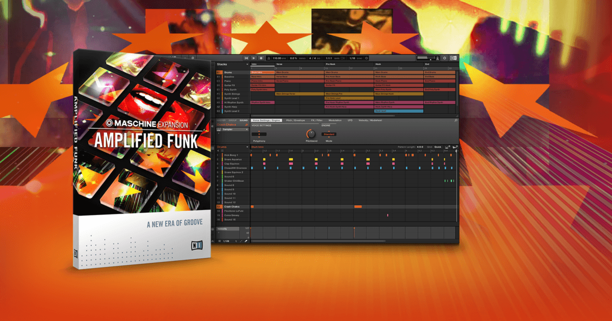
Task: Toggle the metronome icon beside the tempo
Action: tap(268, 59)
